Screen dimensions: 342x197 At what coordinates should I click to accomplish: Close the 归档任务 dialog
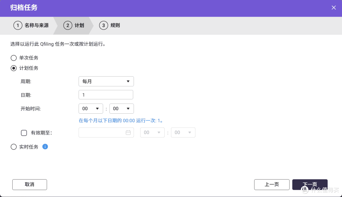click(x=333, y=8)
